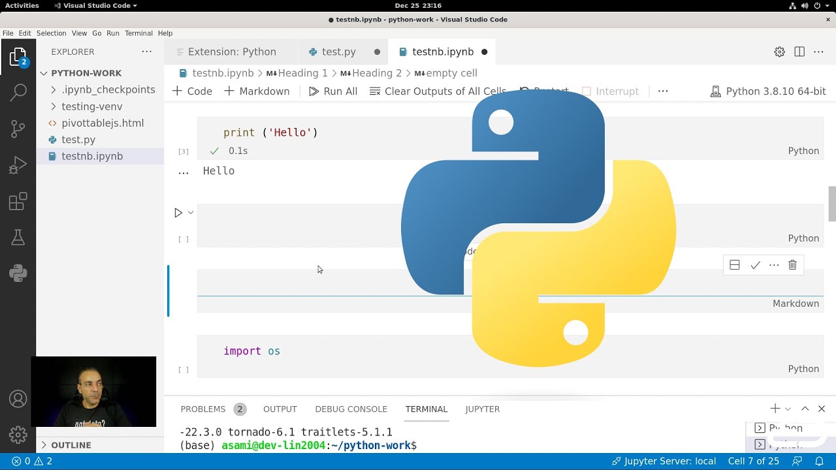
Task: Change Markdown cell language mode label
Action: coord(796,304)
